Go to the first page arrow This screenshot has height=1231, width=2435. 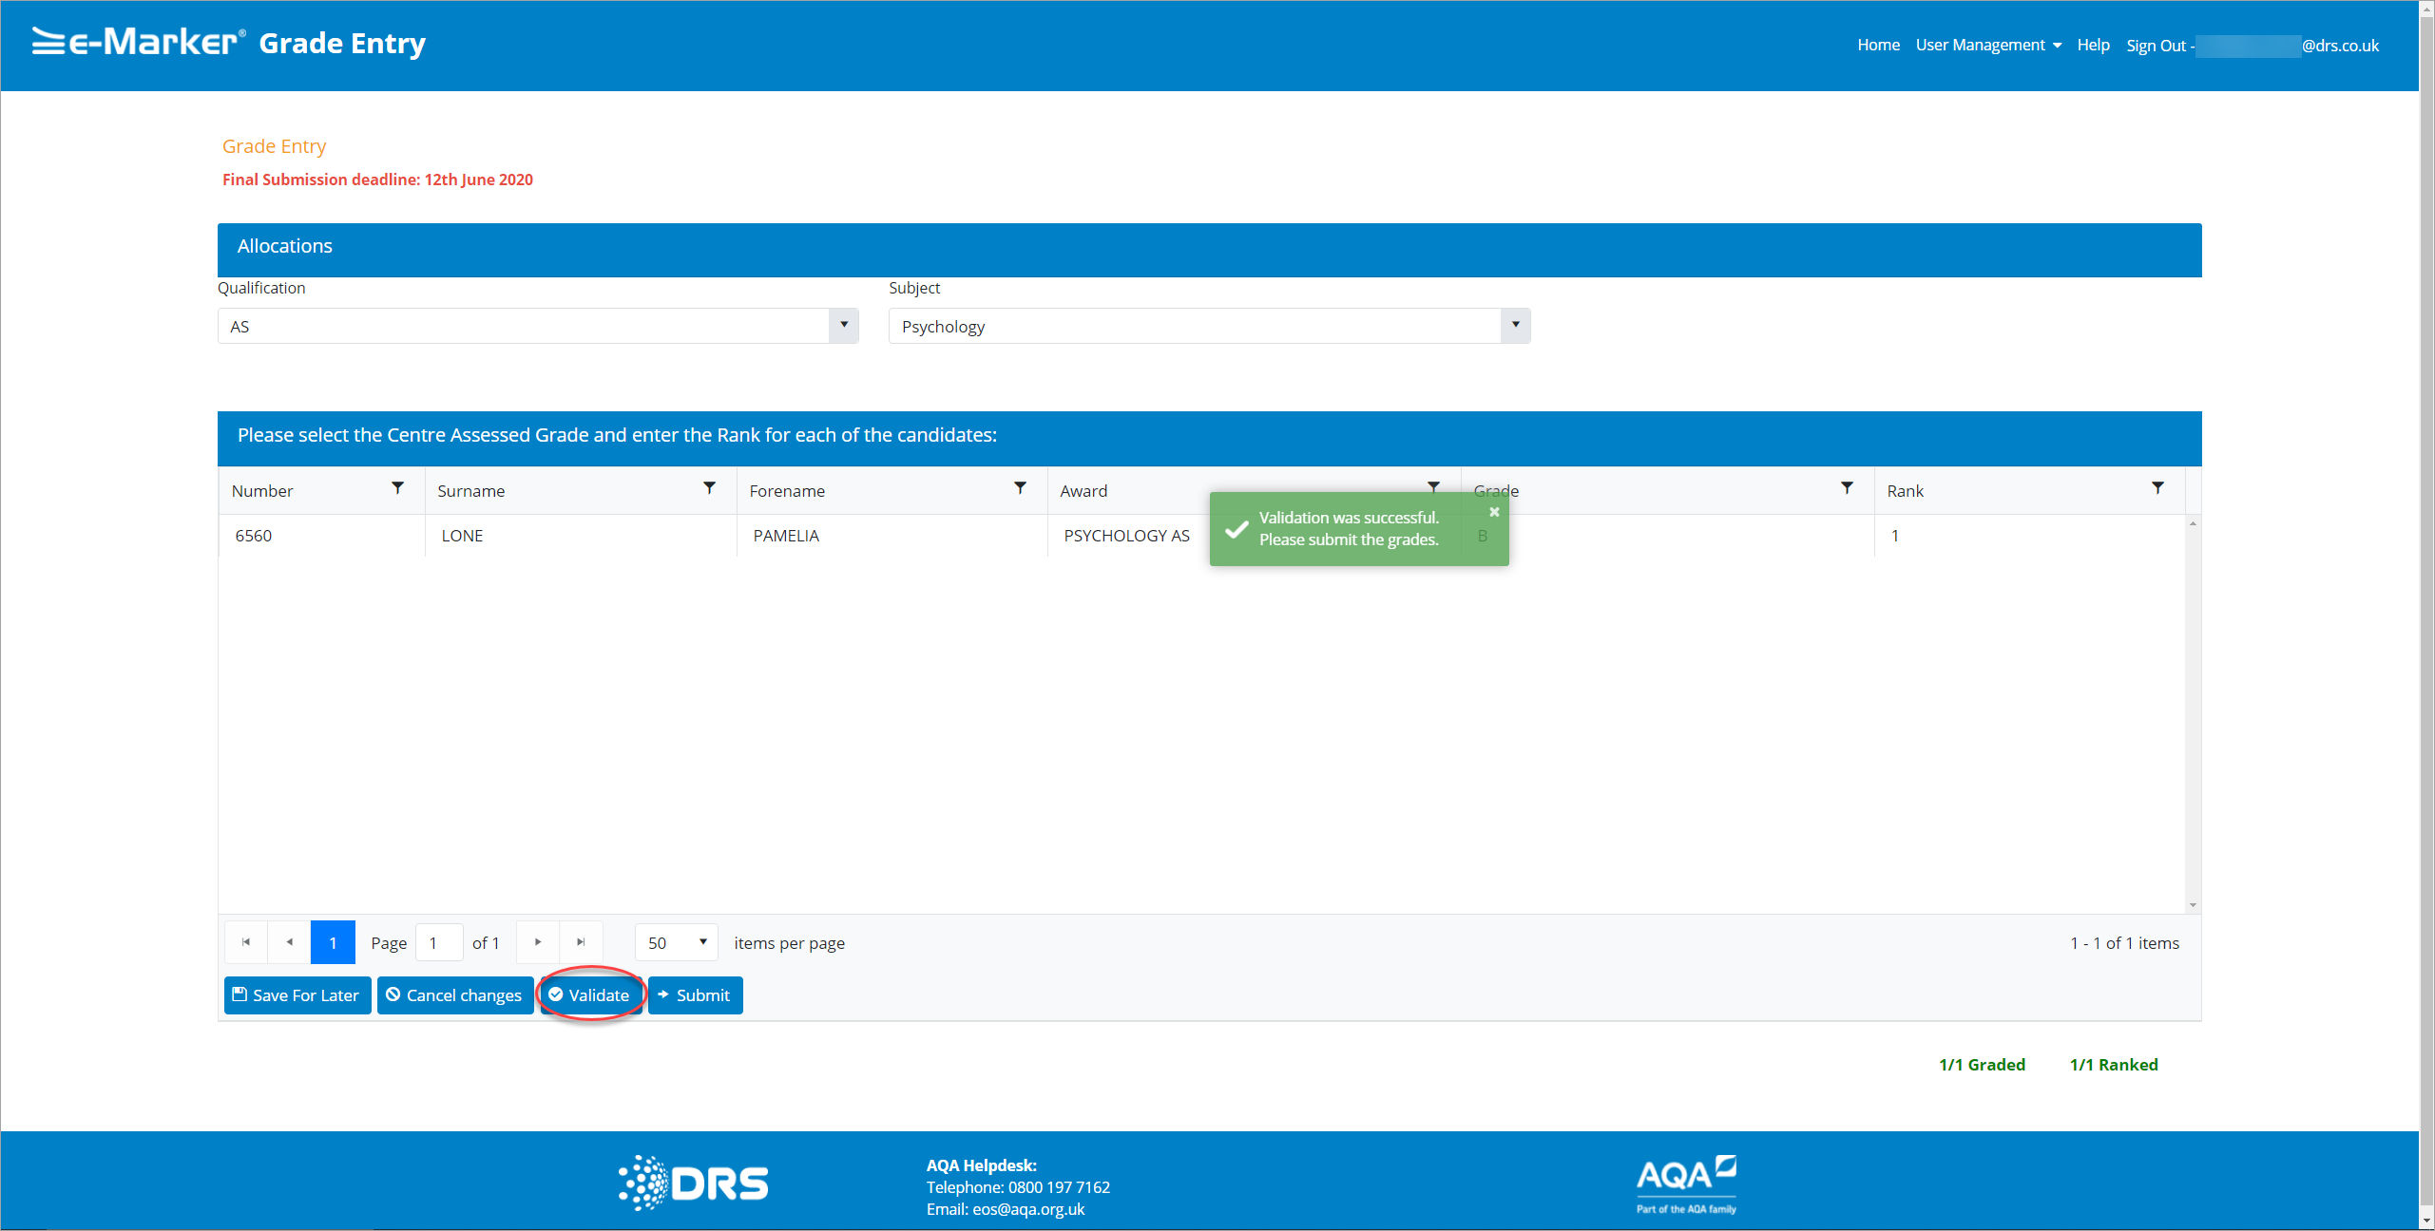[246, 942]
